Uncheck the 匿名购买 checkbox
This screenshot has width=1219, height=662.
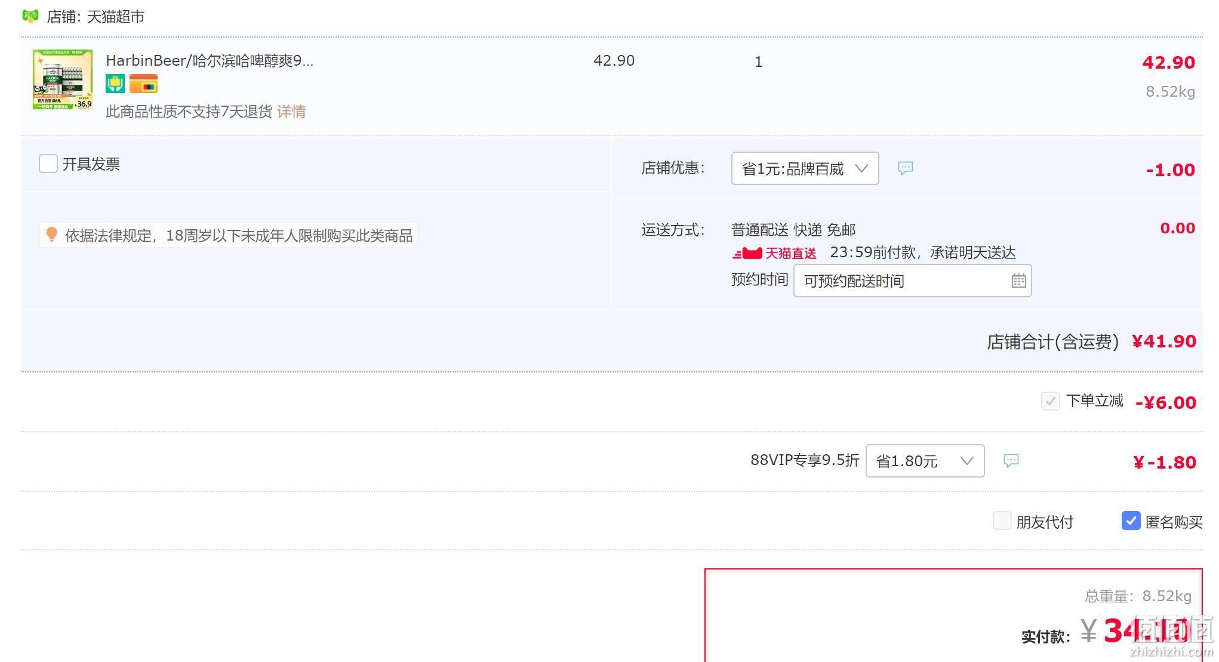click(1131, 521)
